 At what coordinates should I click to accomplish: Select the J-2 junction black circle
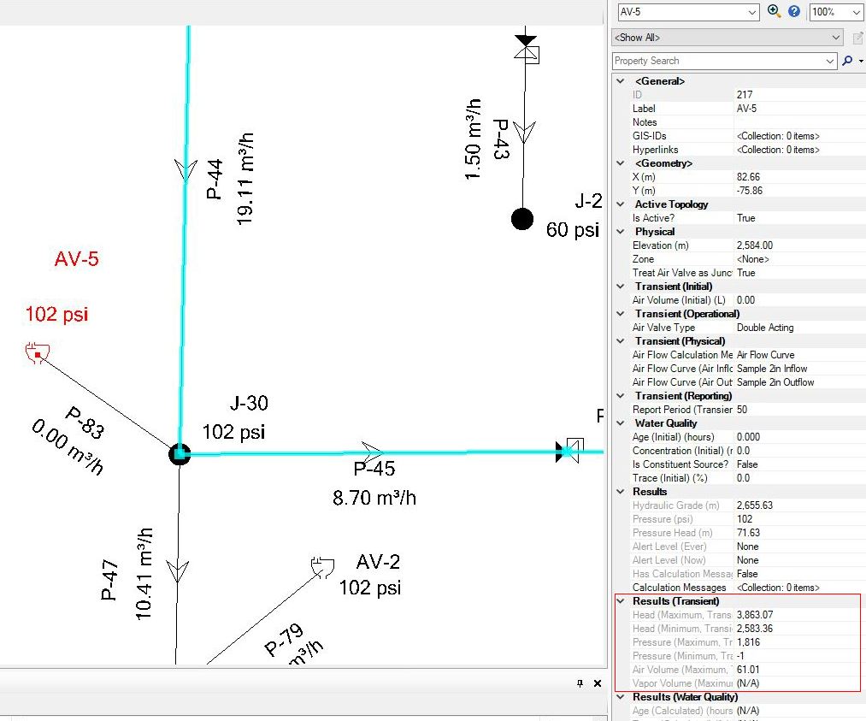tap(522, 219)
